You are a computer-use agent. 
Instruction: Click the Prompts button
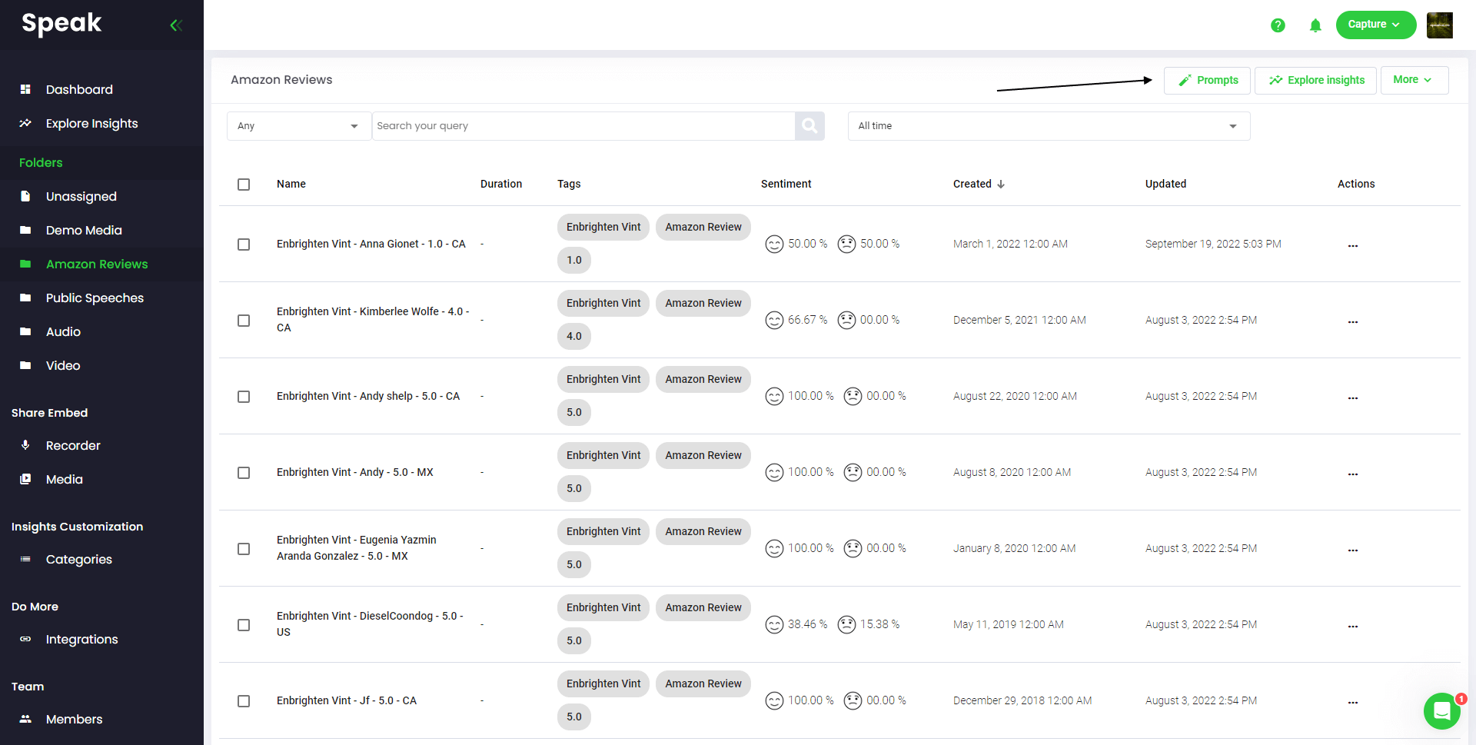coord(1207,80)
